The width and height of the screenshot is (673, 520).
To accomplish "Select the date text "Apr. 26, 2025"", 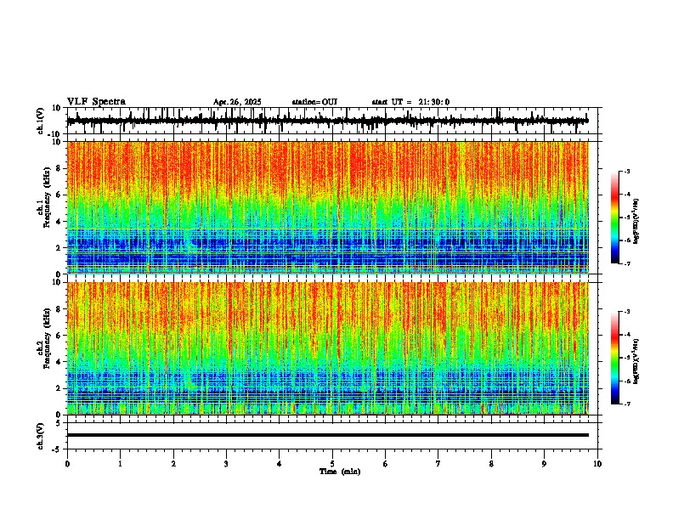I will coord(237,102).
